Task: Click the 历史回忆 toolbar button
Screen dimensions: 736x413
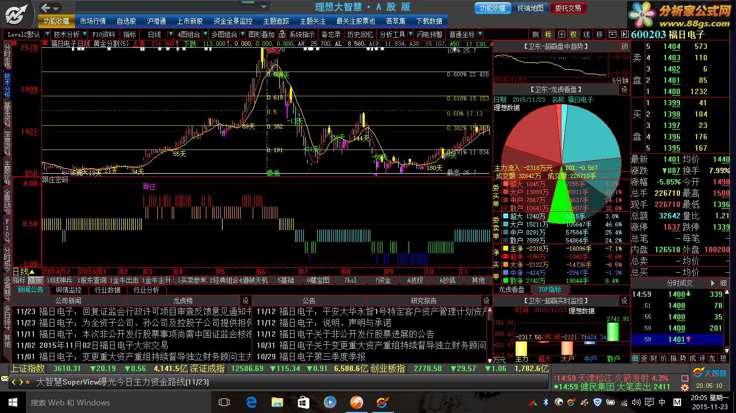Action: pyautogui.click(x=360, y=34)
